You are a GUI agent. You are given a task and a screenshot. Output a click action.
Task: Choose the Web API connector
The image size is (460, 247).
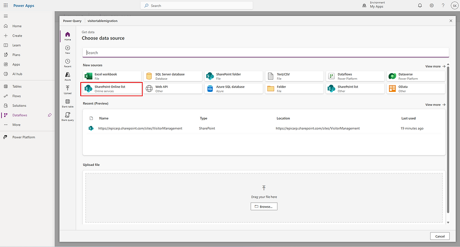click(173, 89)
